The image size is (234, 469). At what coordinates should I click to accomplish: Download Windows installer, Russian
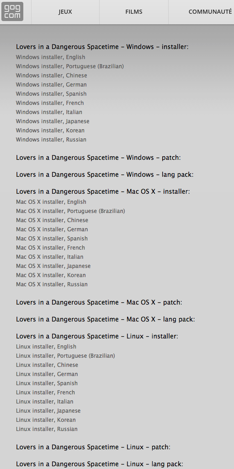click(x=51, y=139)
